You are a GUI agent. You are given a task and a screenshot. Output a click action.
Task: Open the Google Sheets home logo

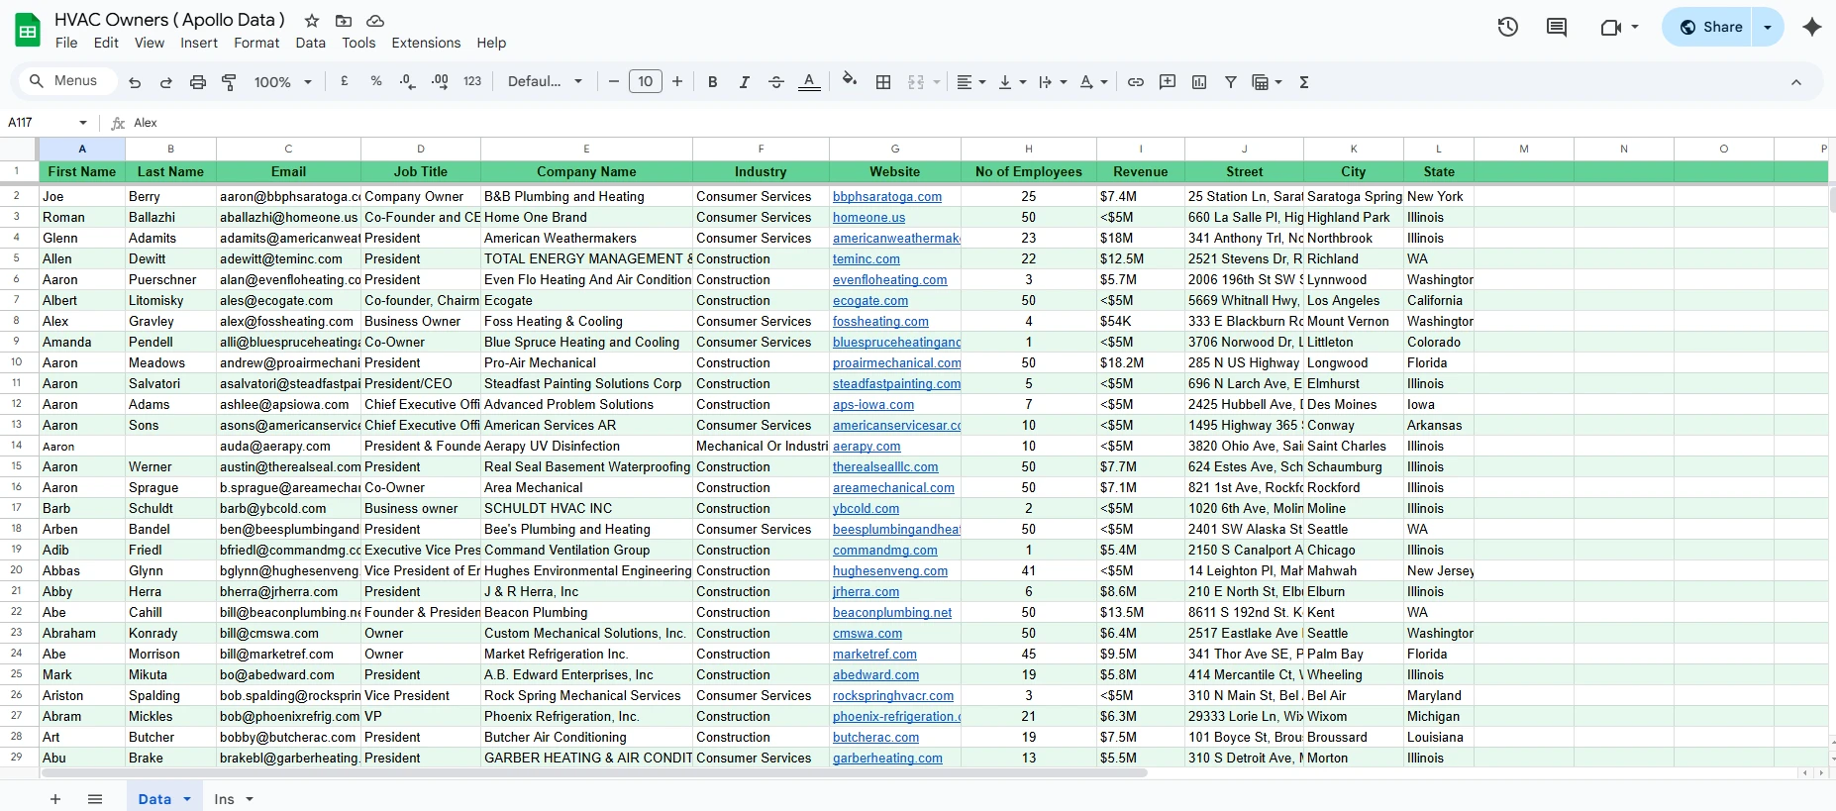tap(28, 30)
